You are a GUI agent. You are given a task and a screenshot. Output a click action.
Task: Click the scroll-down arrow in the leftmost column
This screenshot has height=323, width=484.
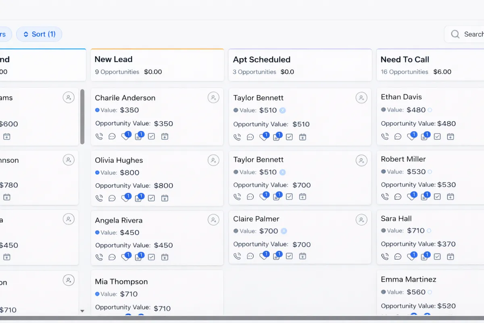pyautogui.click(x=82, y=311)
